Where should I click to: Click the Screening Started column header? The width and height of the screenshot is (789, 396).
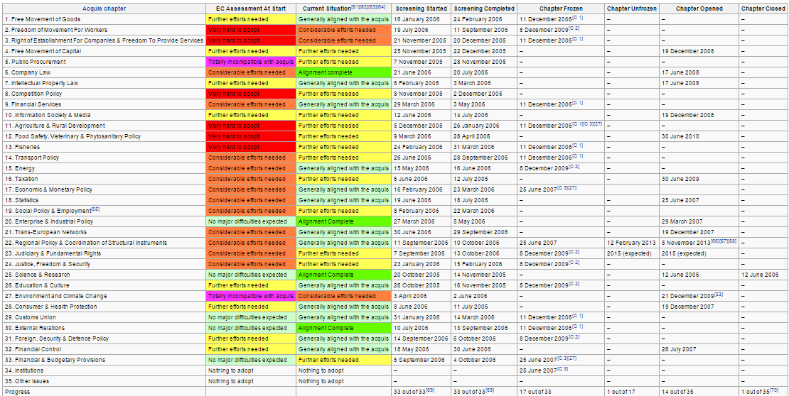tap(421, 9)
